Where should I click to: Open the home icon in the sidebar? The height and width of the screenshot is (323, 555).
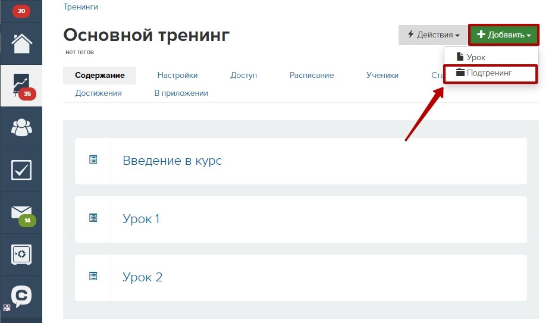[21, 43]
